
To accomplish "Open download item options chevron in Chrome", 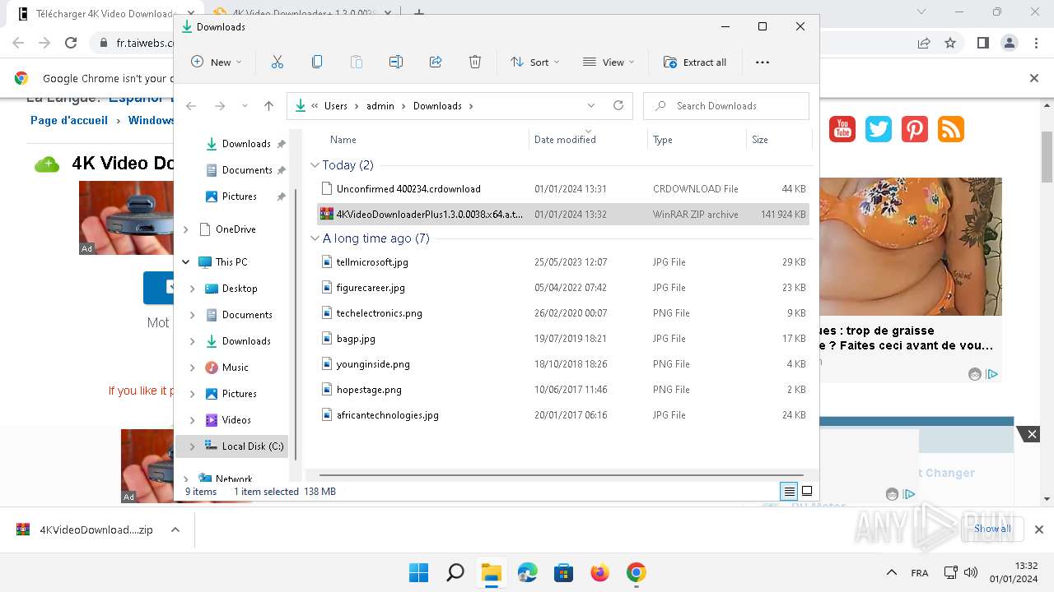I will click(x=175, y=530).
